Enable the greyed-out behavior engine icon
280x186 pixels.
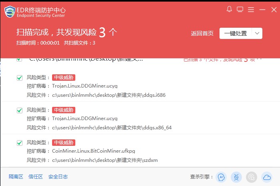tap(252, 177)
